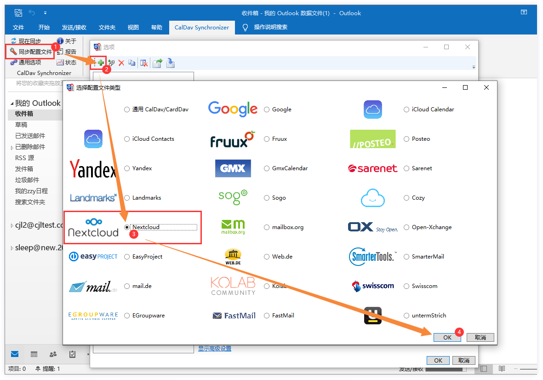Click the green plus add-profile icon
The image size is (543, 380).
(101, 63)
